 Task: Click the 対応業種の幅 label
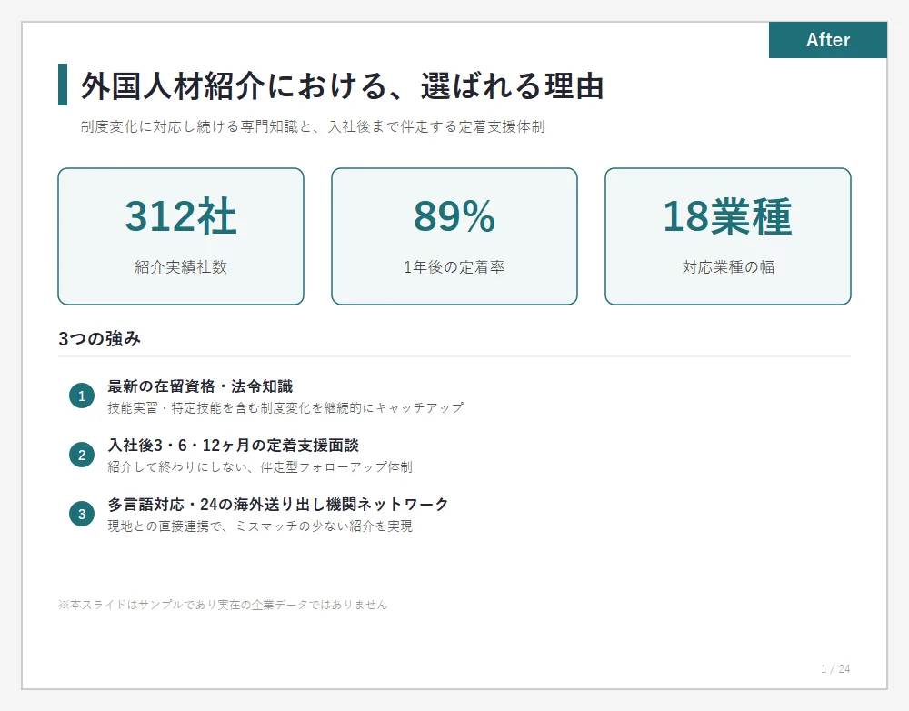click(728, 266)
